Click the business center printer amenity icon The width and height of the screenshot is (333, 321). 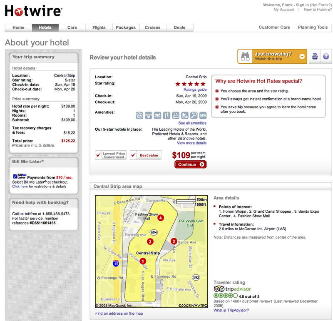[x=176, y=115]
